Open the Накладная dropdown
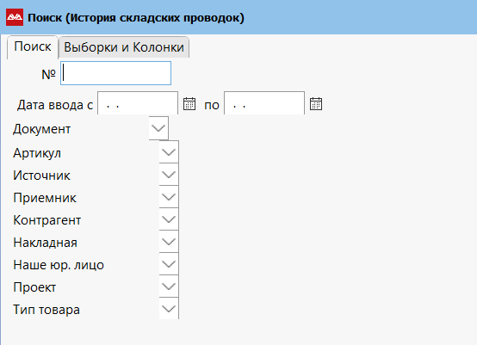This screenshot has height=345, width=477. click(169, 242)
